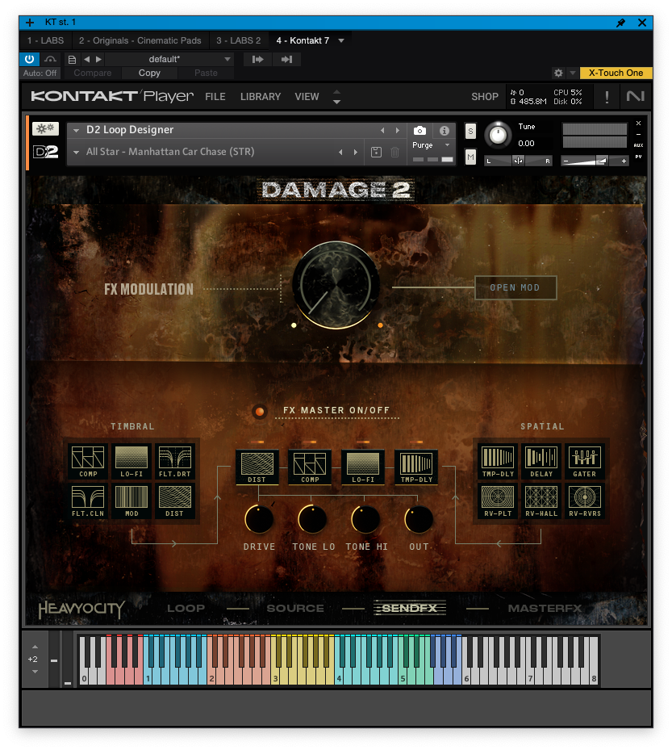This screenshot has height=750, width=672.
Task: Select the LO-FI slot in FX chain
Action: [363, 467]
